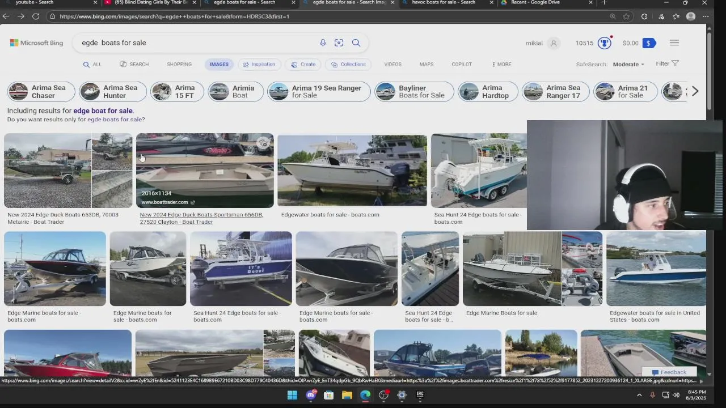This screenshot has width=726, height=408.
Task: Click the rewards points 10515 text
Action: click(x=584, y=43)
